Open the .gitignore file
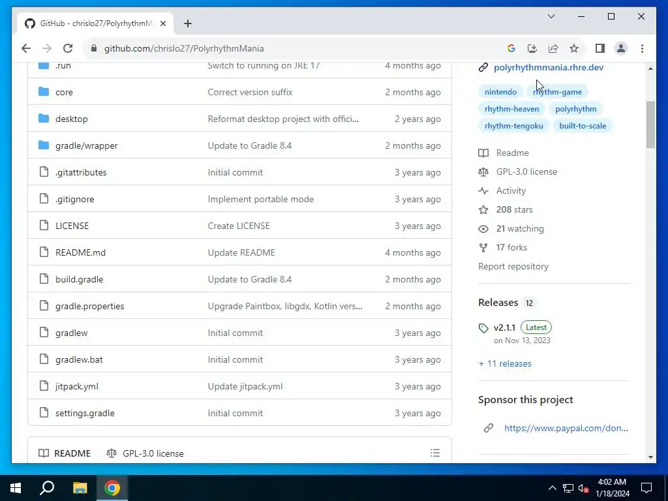 (74, 199)
